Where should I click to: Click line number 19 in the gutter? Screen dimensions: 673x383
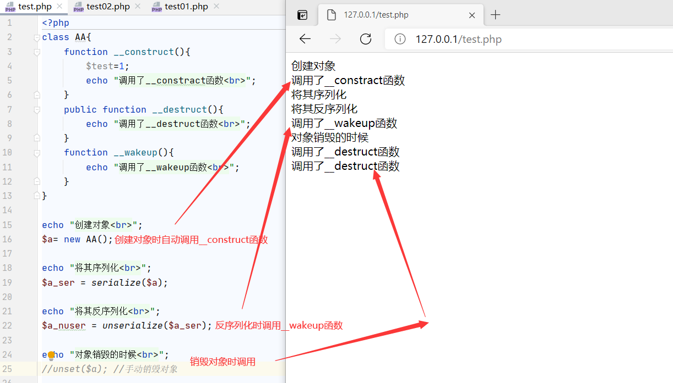(x=7, y=282)
